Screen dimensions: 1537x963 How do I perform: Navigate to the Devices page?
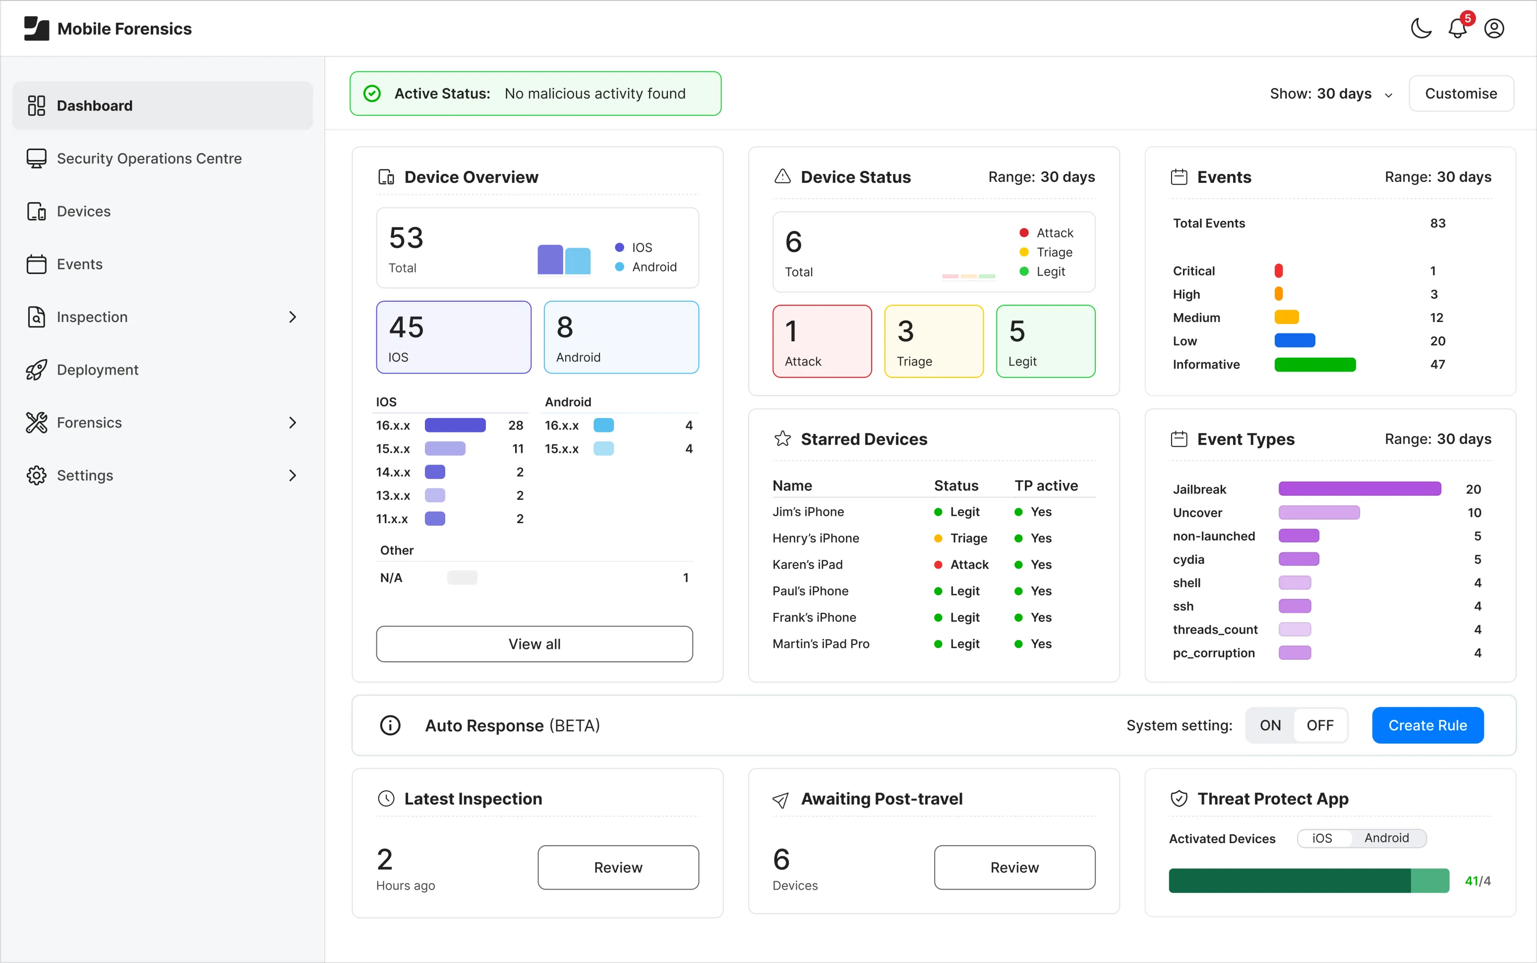(83, 211)
